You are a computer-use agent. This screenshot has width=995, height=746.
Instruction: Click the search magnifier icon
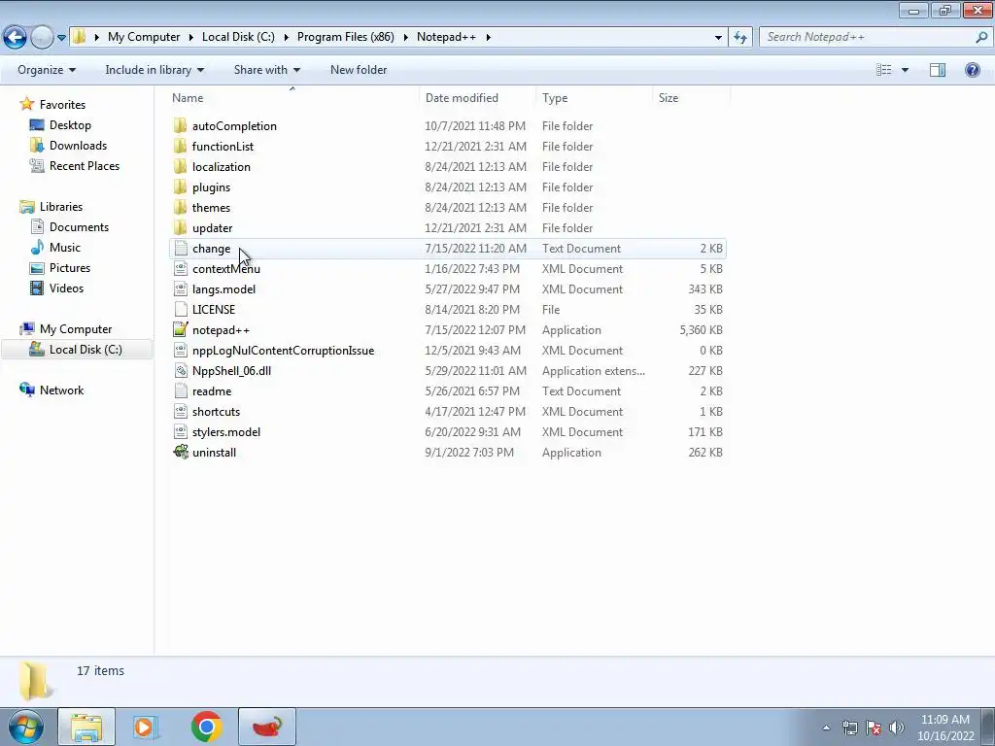(981, 37)
